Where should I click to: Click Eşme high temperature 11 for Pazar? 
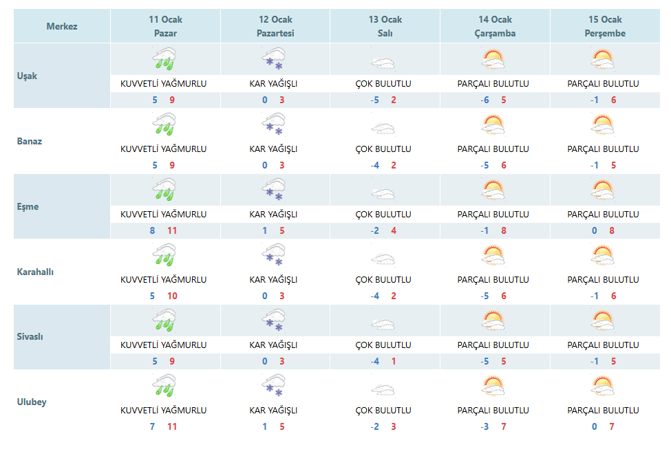172,230
